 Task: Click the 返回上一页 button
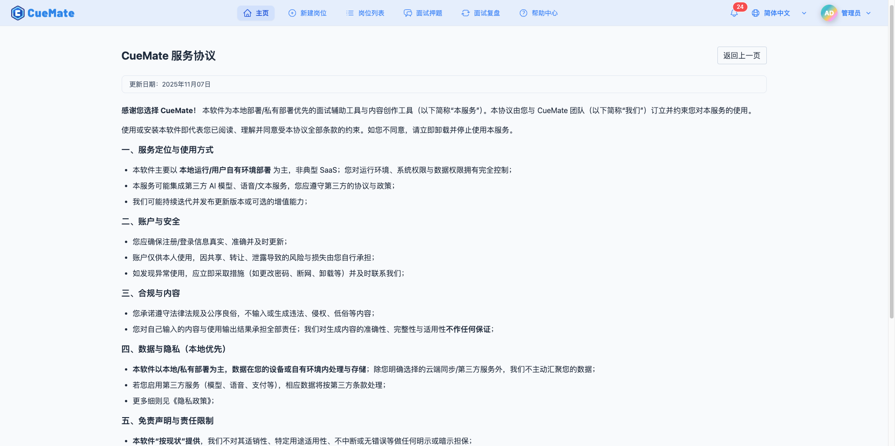(742, 55)
